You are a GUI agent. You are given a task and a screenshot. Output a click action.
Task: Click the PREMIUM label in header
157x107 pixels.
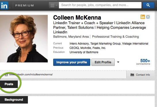pos(24,5)
